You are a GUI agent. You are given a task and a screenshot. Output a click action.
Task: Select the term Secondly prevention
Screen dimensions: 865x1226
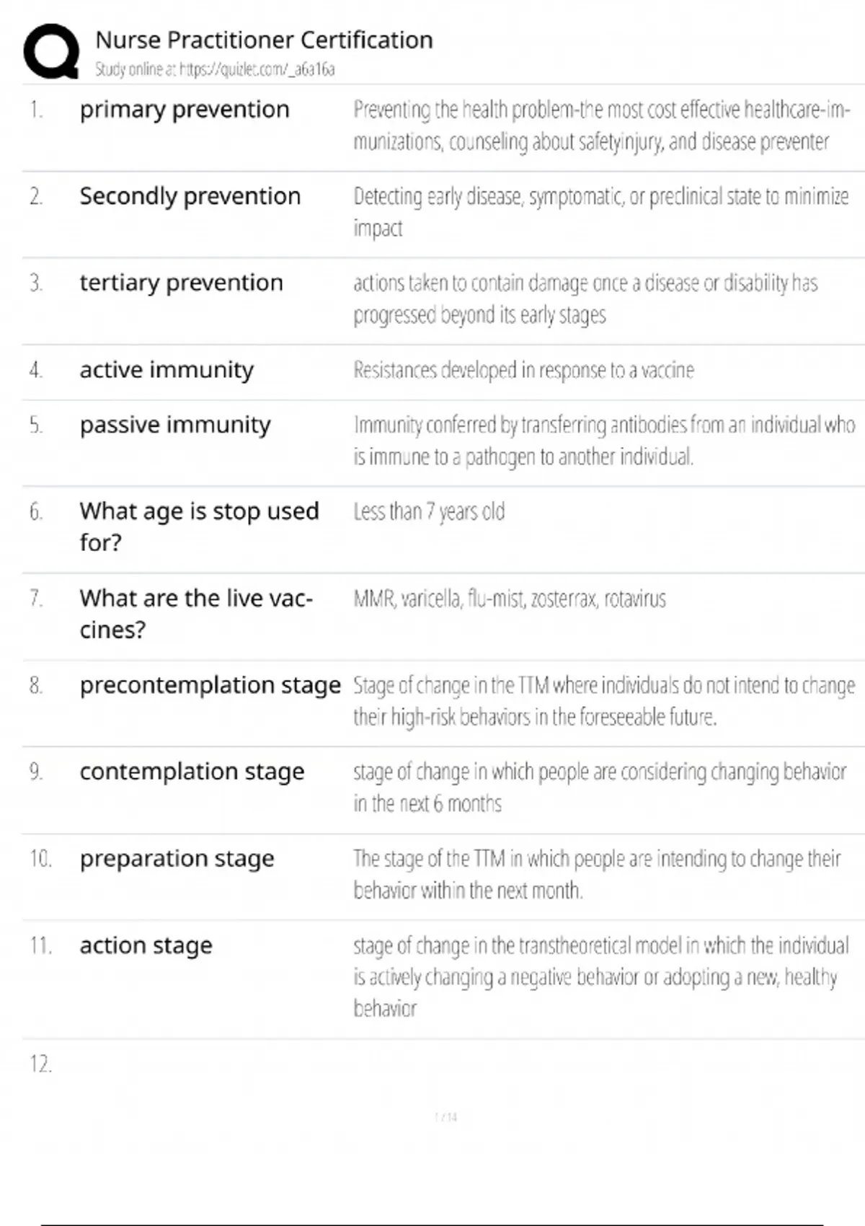coord(190,196)
